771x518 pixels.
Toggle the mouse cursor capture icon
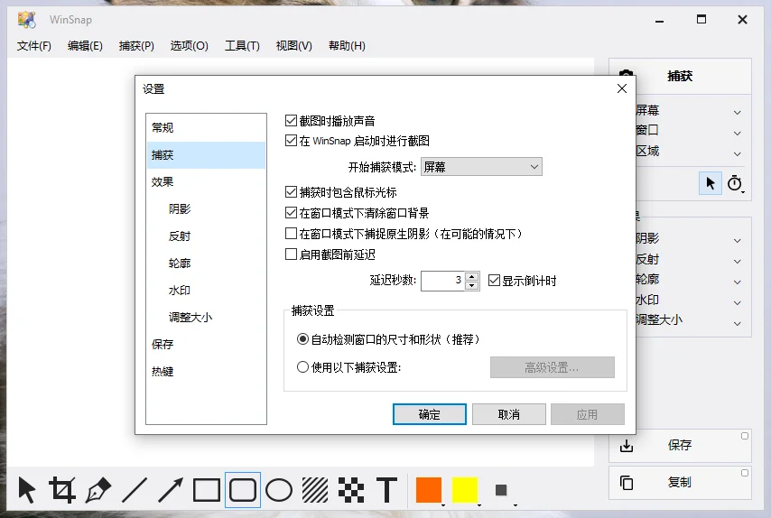coord(711,183)
